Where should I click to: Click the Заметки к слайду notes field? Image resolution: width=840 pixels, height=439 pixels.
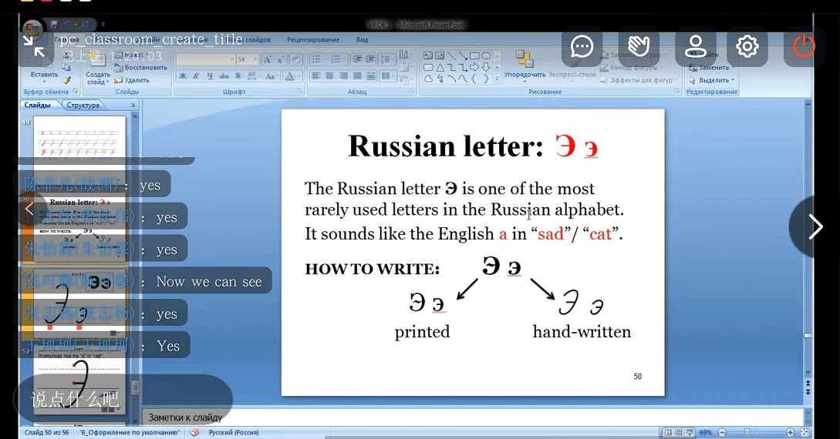point(474,417)
